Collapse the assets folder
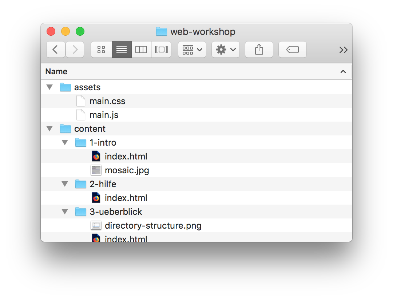393x300 pixels. (x=49, y=87)
